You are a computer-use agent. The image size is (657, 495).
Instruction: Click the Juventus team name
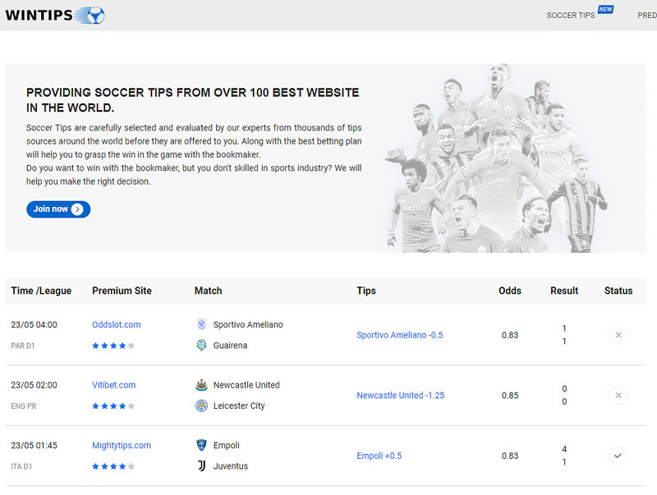tap(231, 466)
